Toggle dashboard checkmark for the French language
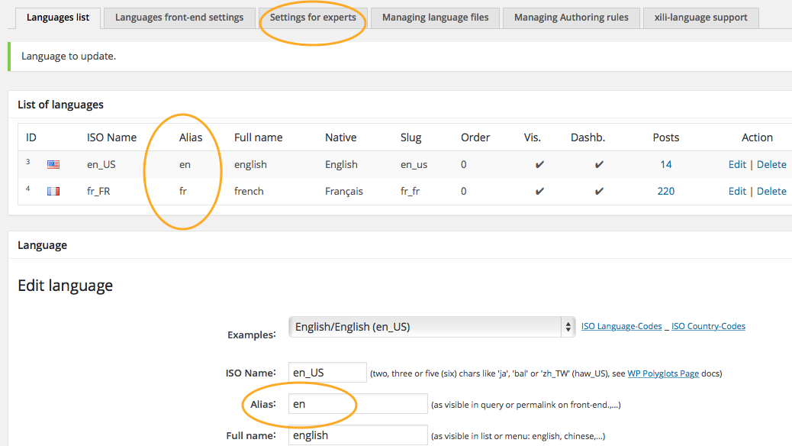792x446 pixels. (x=599, y=190)
